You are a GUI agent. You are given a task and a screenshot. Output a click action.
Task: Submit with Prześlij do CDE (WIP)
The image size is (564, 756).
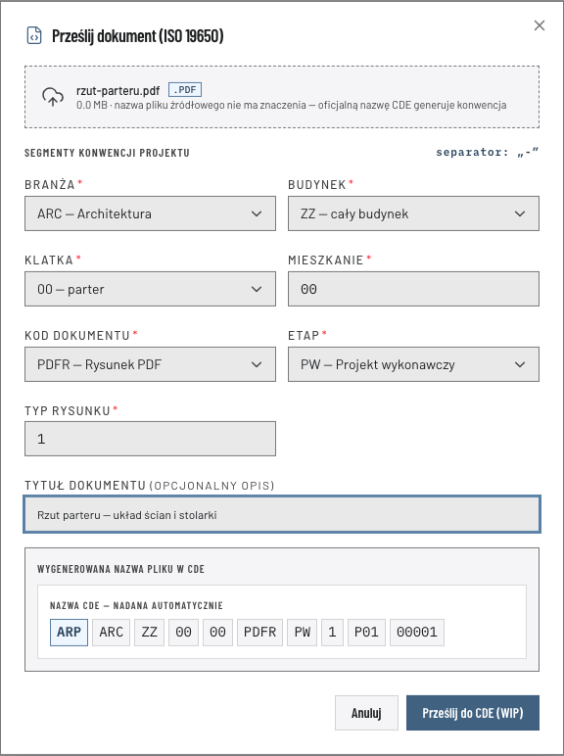coord(472,713)
